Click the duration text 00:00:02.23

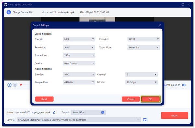pos(174,85)
